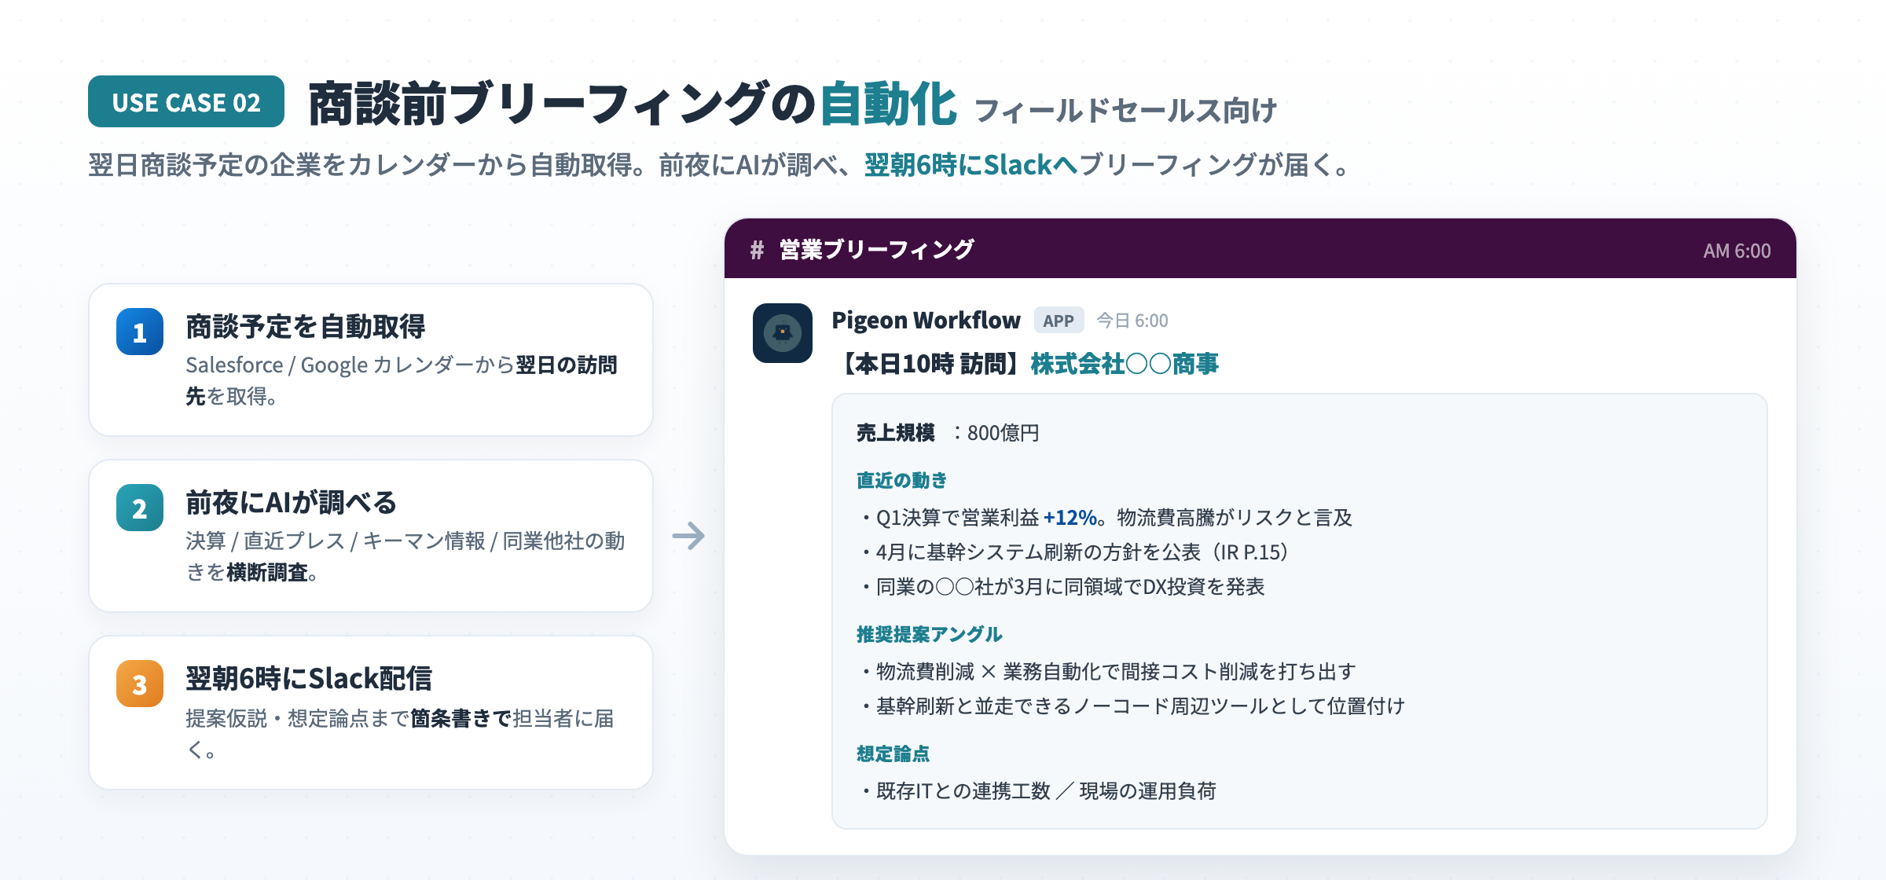
Task: Click the 商談予定を自動取得 card title
Action: (x=306, y=326)
